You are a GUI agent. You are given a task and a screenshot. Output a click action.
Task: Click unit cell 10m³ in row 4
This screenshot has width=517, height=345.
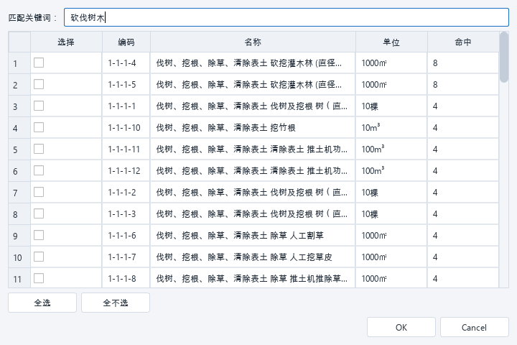[391, 127]
